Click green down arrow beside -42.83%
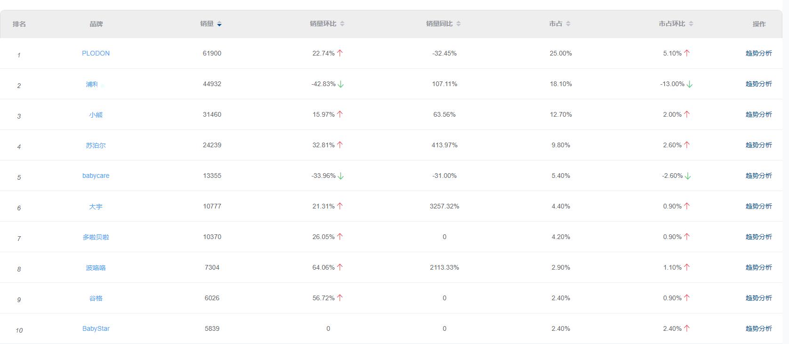Image resolution: width=789 pixels, height=344 pixels. pyautogui.click(x=341, y=84)
